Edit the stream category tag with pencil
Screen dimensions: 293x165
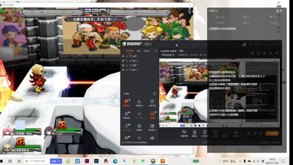168,55
